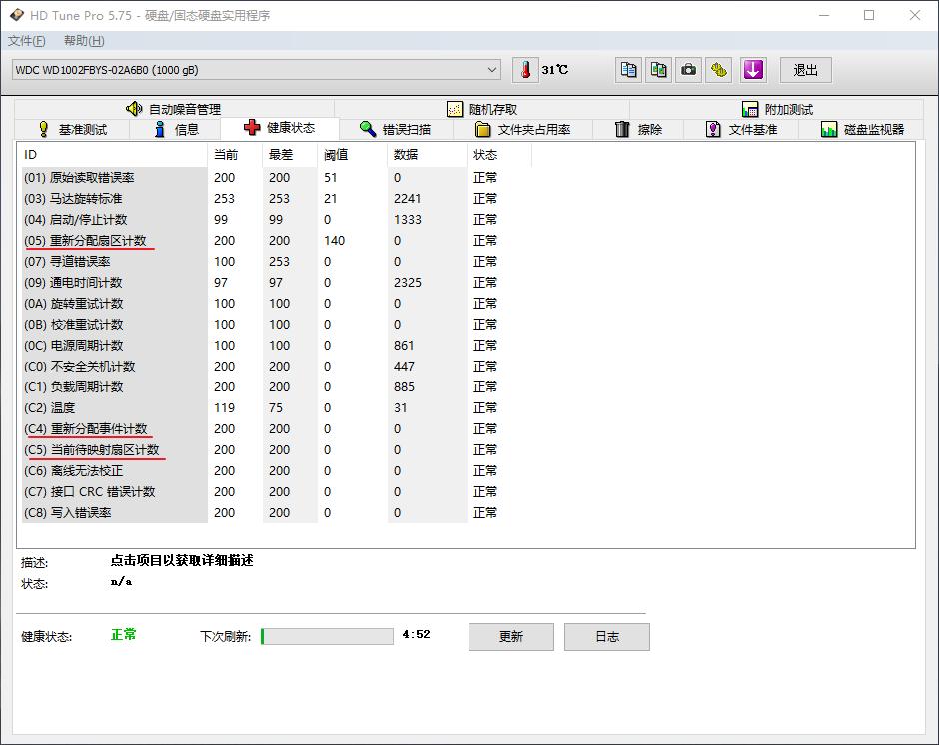This screenshot has width=939, height=745.
Task: Select row (C6) 离线无法校正
Action: [277, 470]
